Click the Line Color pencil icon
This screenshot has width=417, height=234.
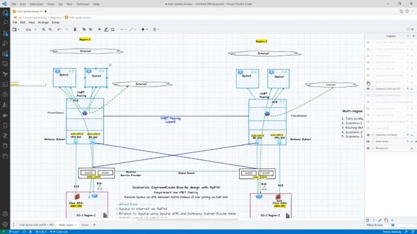[106, 29]
